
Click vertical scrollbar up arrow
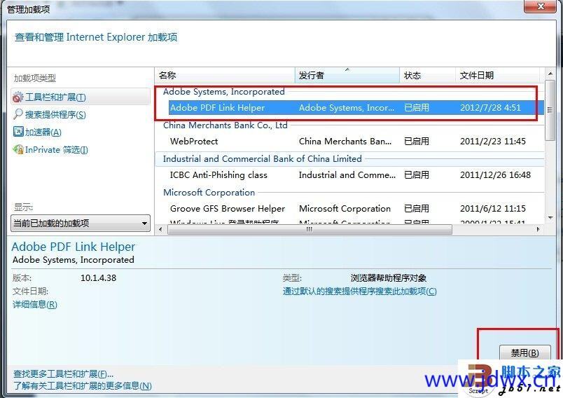(550, 74)
